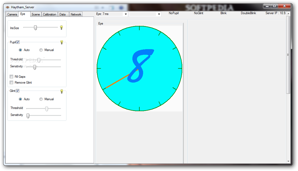Select the Eye tab
Image resolution: width=298 pixels, height=171 pixels.
24,14
